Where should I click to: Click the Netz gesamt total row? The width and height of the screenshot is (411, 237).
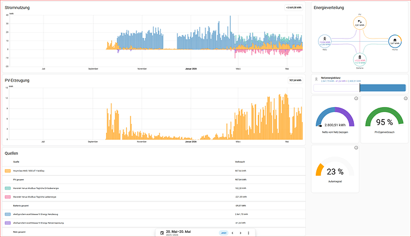pos(154,232)
